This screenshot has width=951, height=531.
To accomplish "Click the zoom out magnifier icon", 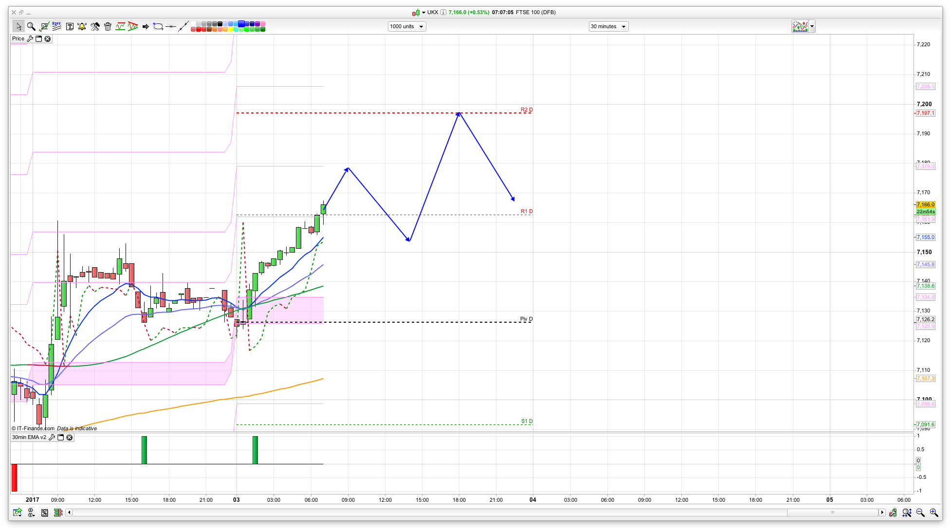I will (920, 513).
